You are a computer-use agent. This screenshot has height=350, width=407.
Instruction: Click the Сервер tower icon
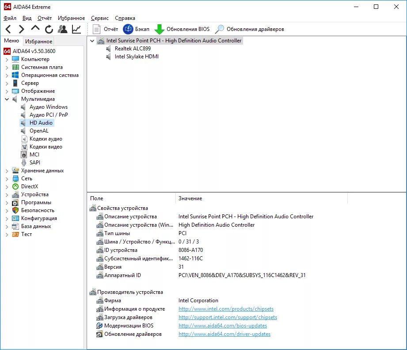point(15,83)
